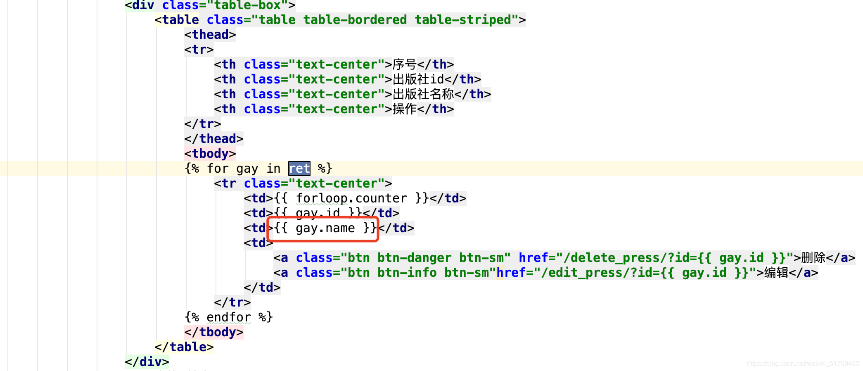Click the opening thead tag

click(x=210, y=35)
